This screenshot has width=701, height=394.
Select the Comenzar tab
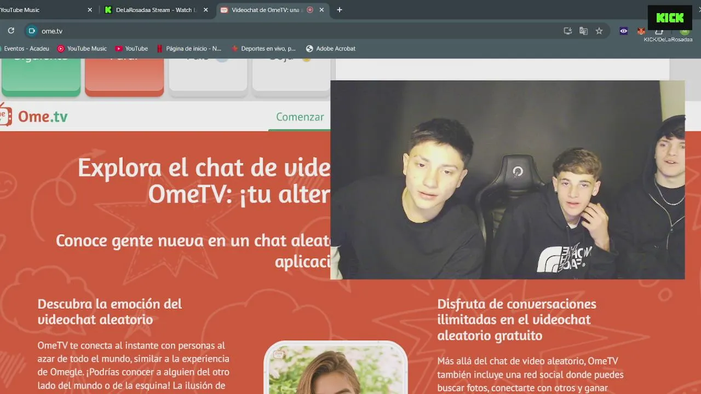tap(300, 117)
